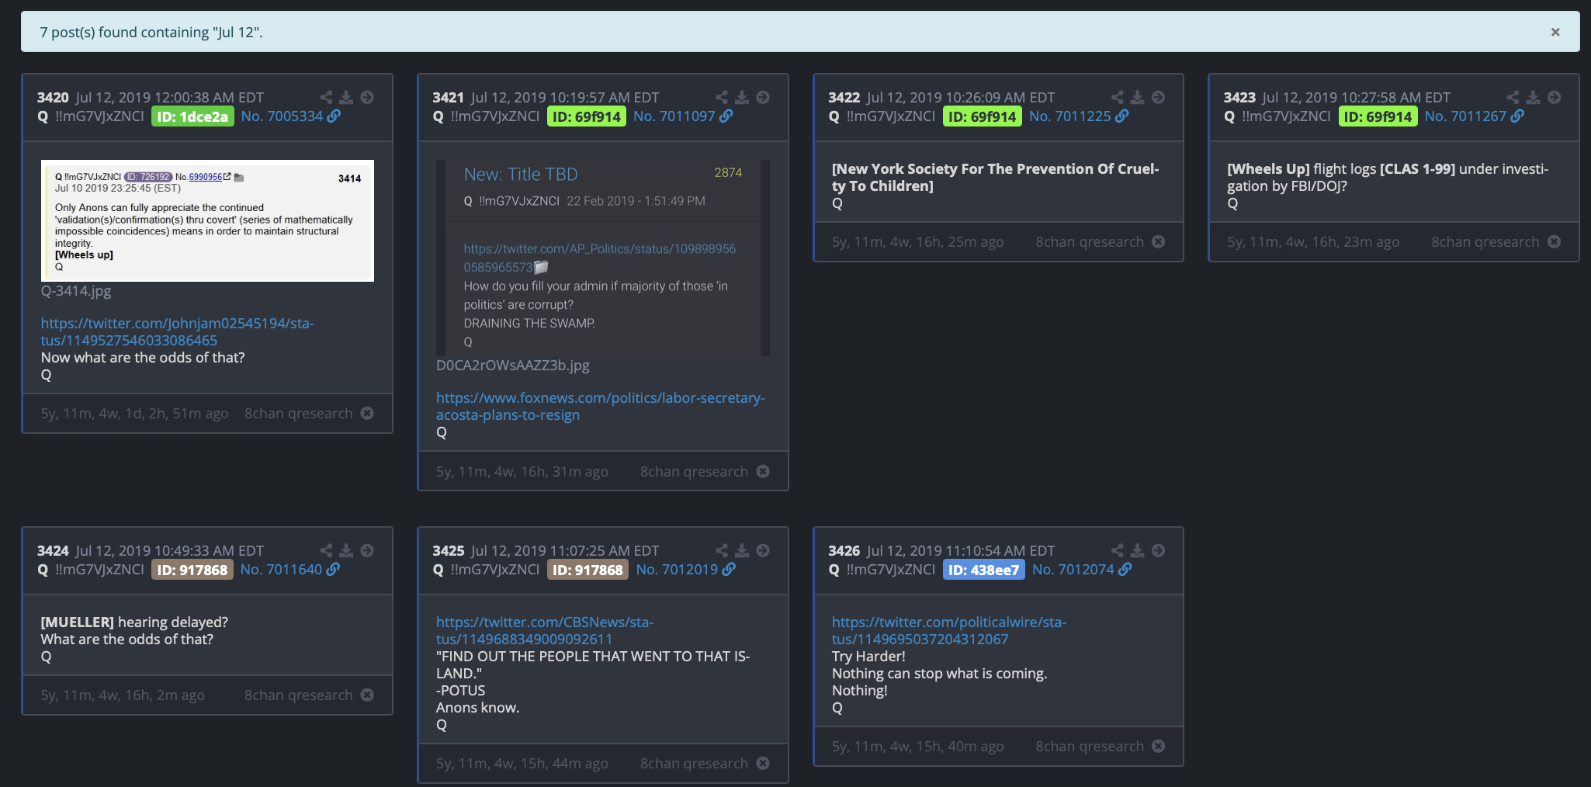The height and width of the screenshot is (787, 1591).
Task: Click post number 3424 heading
Action: [x=53, y=550]
